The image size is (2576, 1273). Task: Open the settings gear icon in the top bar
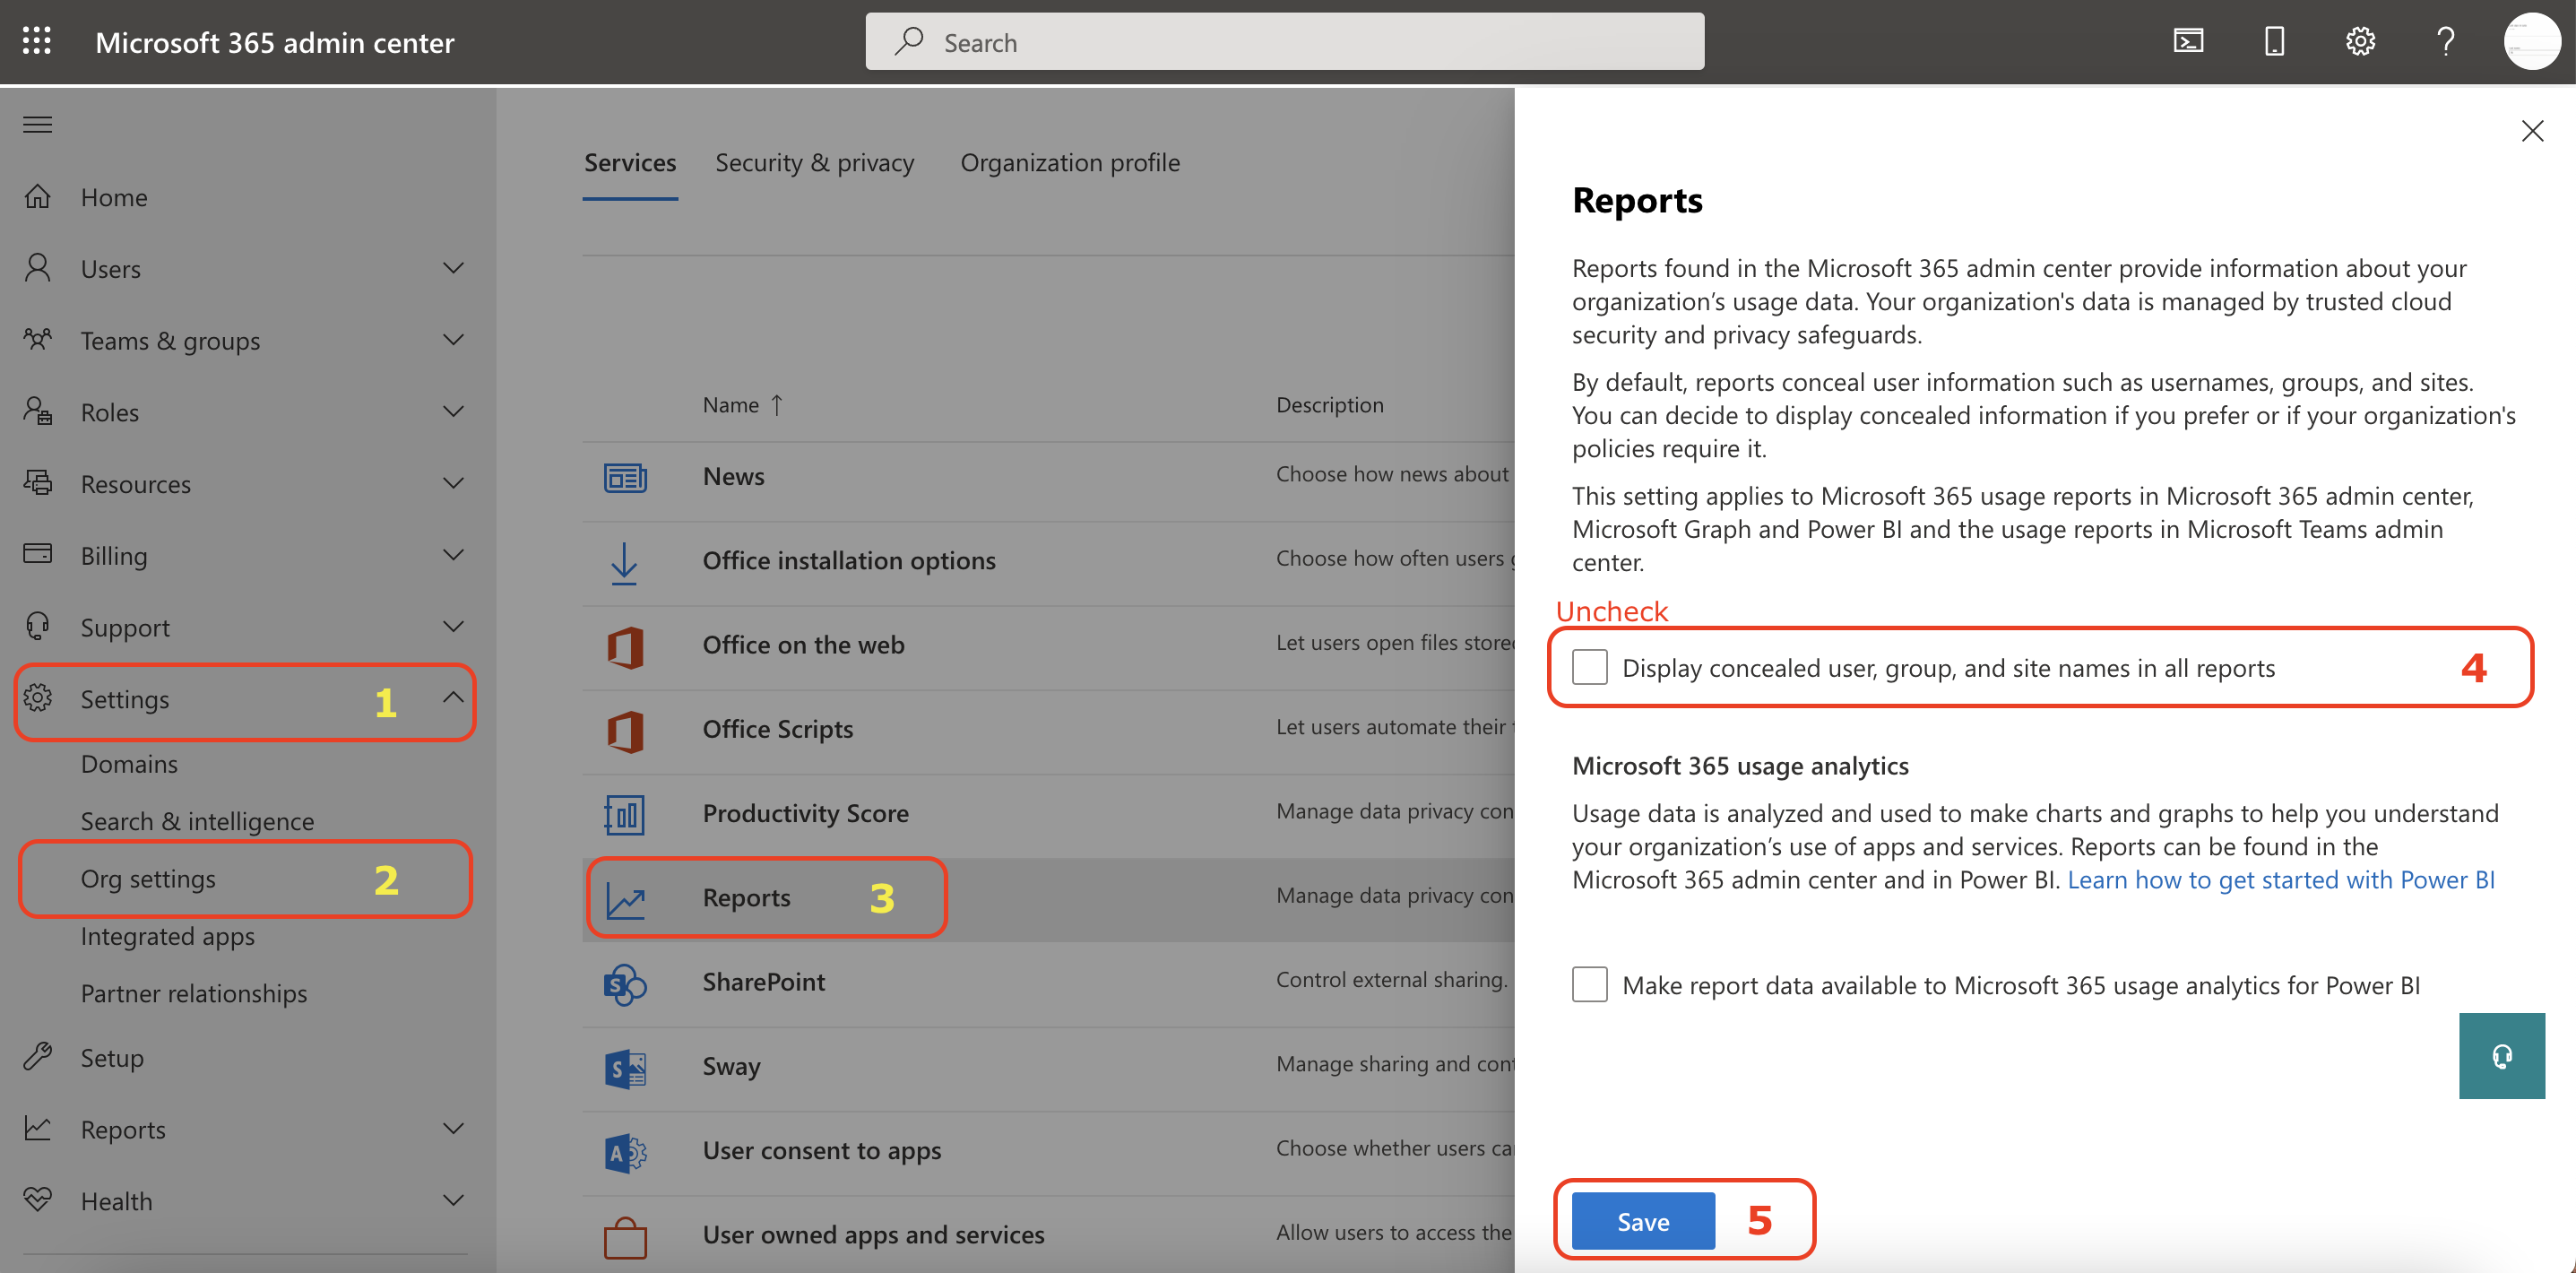[x=2360, y=41]
